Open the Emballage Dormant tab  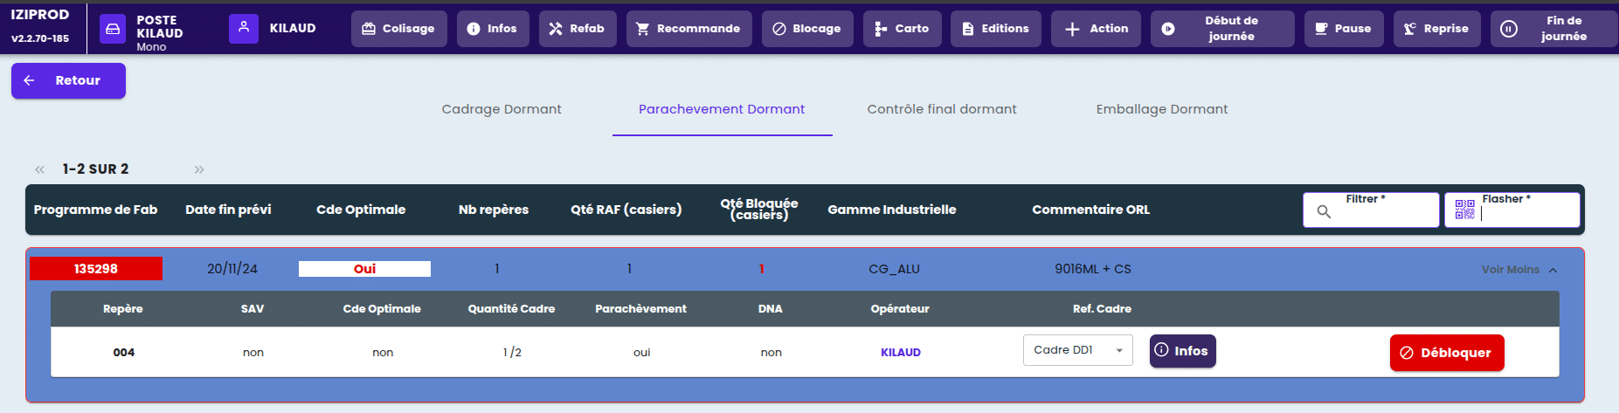tap(1162, 109)
